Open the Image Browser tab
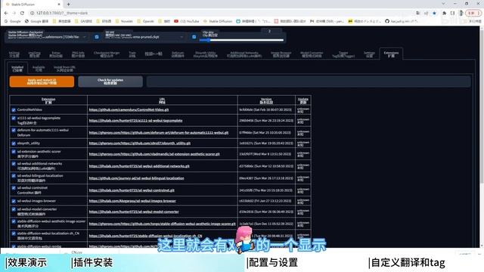484x272 pixels. pyautogui.click(x=281, y=54)
